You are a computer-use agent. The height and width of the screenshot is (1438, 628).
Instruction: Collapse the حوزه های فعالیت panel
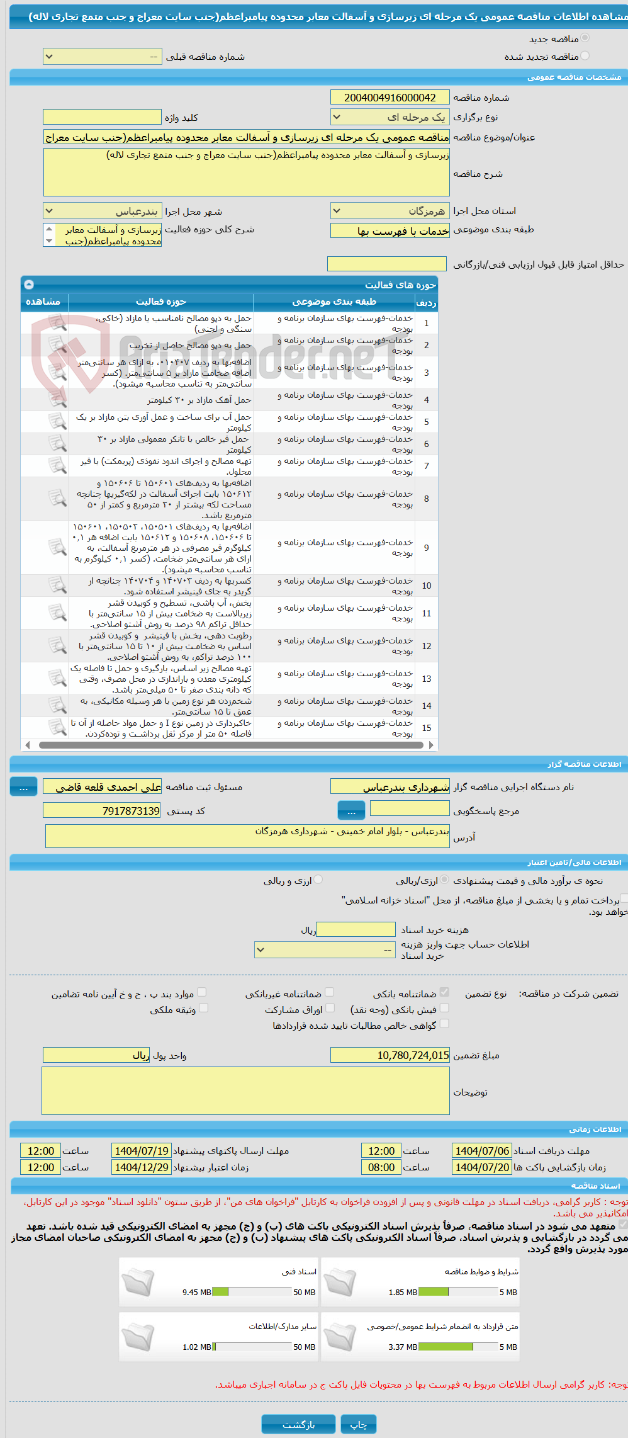tap(29, 285)
